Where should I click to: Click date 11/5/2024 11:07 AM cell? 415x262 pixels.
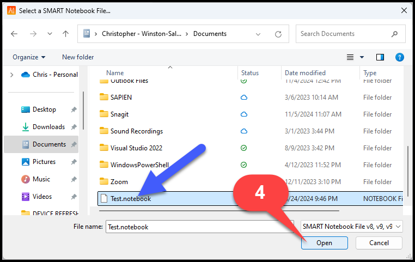pyautogui.click(x=313, y=114)
